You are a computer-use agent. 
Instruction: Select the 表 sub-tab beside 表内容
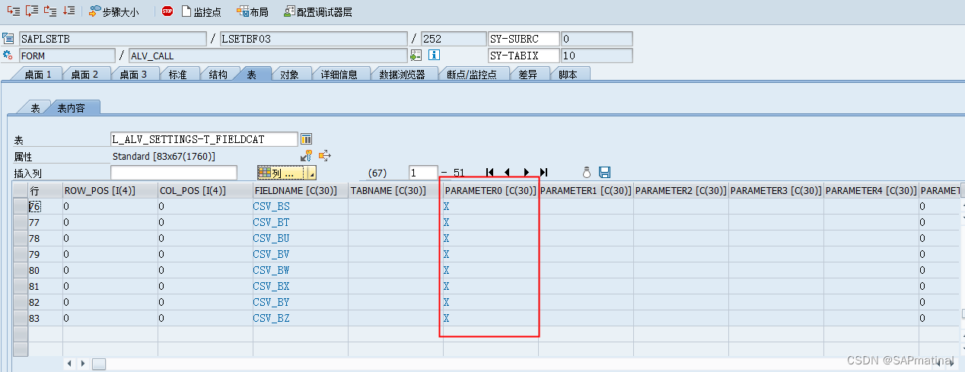pos(35,108)
